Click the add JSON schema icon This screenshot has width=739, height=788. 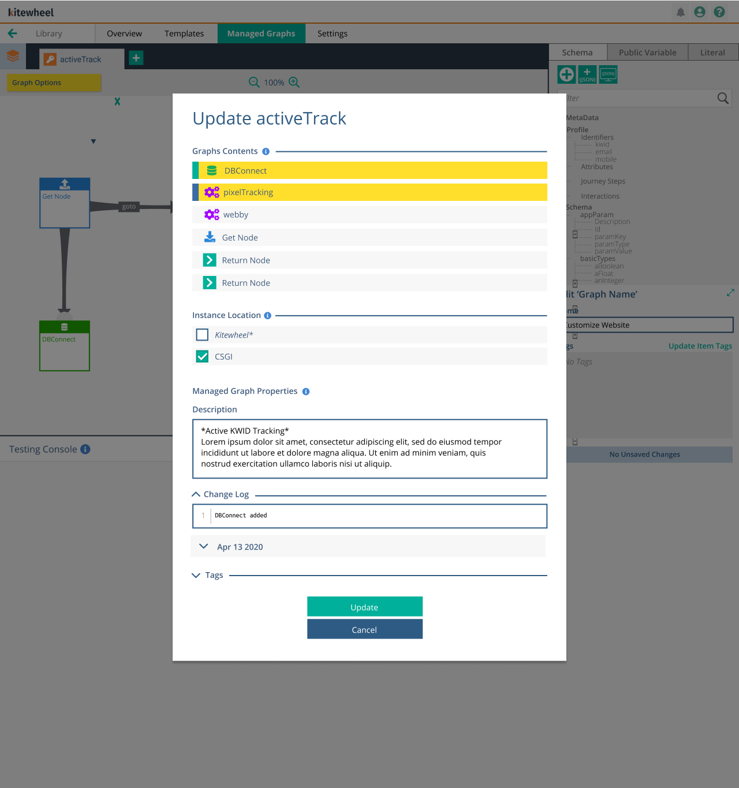click(587, 74)
